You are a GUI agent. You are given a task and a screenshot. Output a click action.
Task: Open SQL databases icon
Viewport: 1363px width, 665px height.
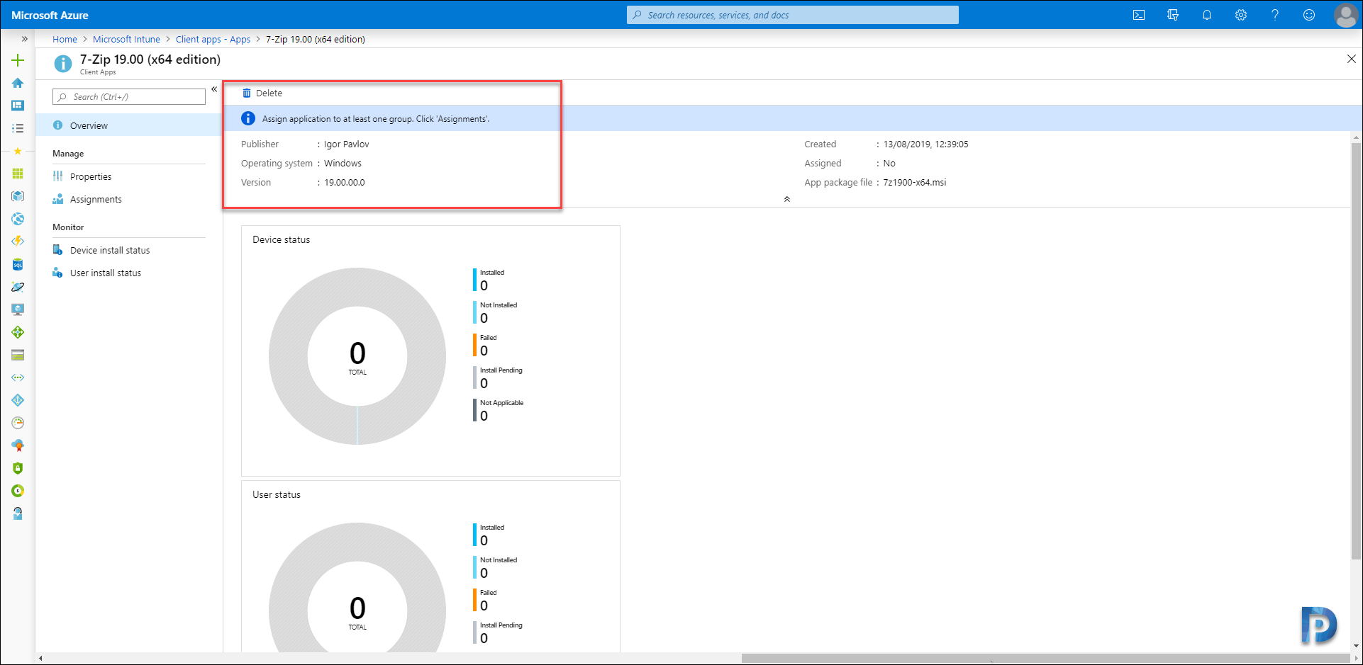18,264
